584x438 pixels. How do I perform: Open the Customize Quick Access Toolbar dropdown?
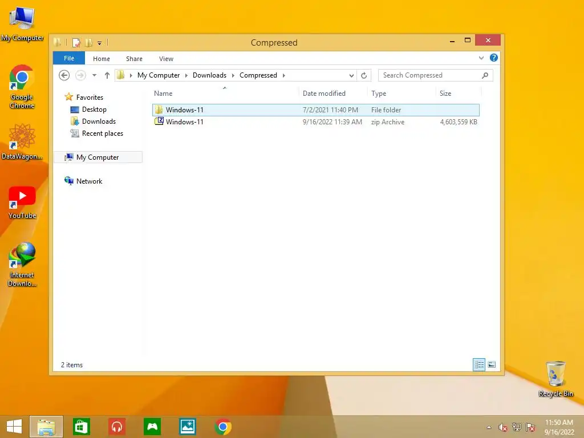99,43
